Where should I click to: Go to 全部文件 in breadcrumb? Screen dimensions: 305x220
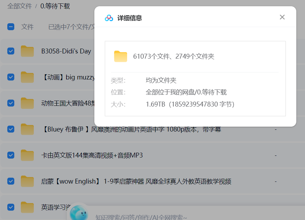click(x=19, y=6)
